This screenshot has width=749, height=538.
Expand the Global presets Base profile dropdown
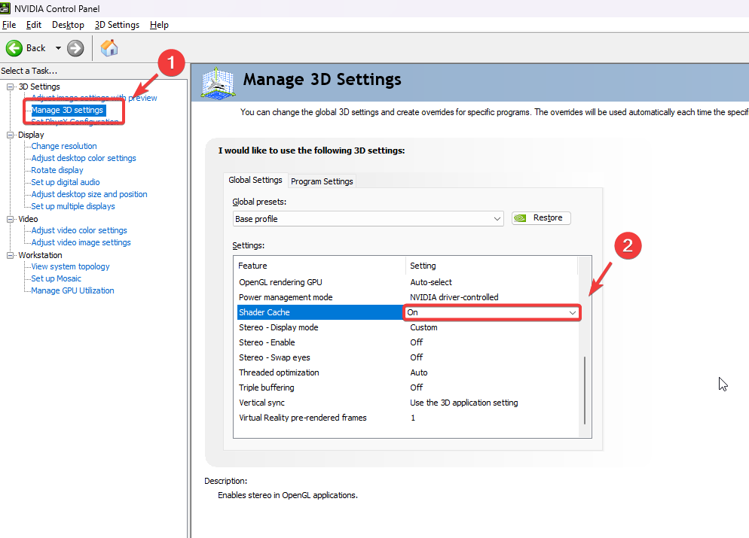pyautogui.click(x=497, y=219)
